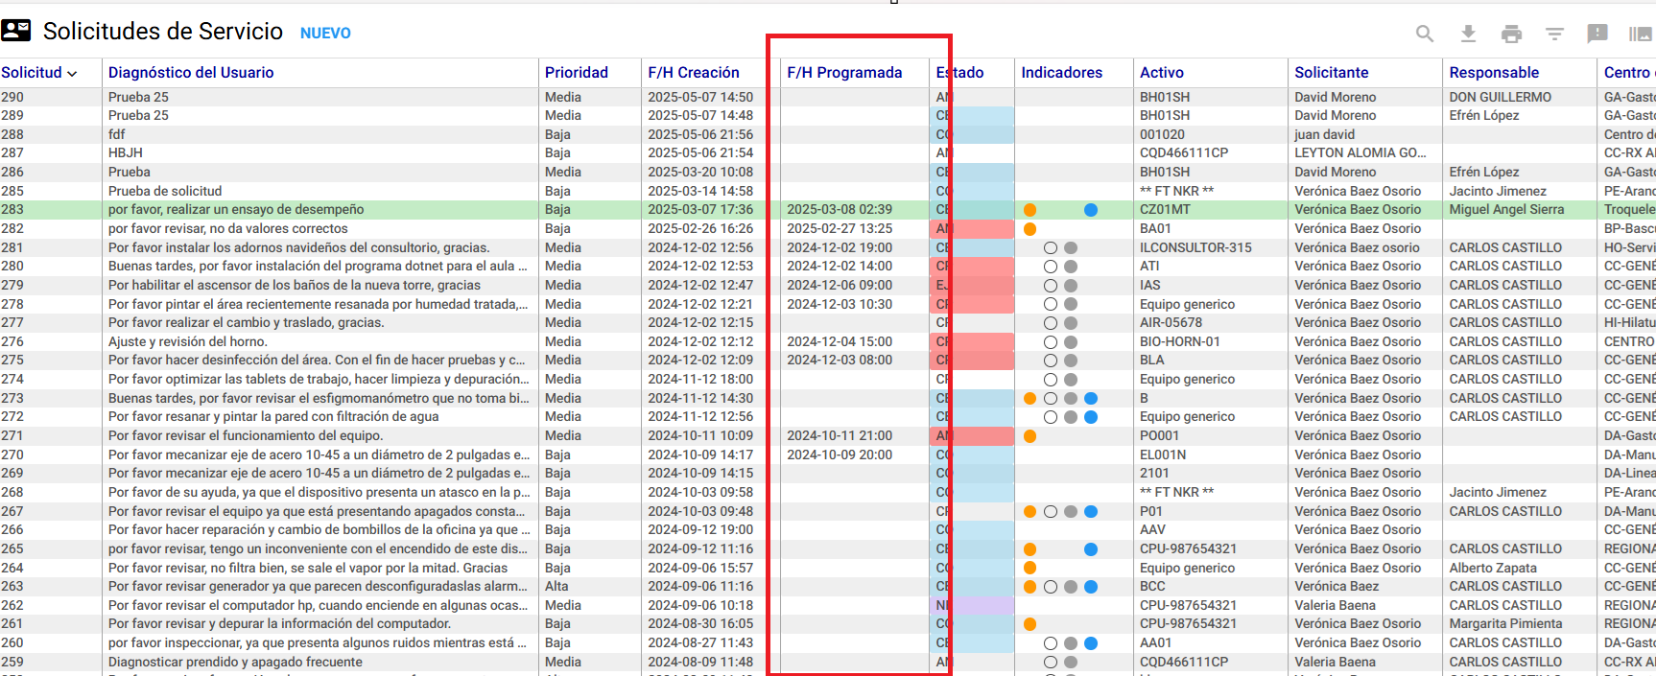Click orange indicator dot in request 283
This screenshot has height=676, width=1656.
tap(1029, 210)
